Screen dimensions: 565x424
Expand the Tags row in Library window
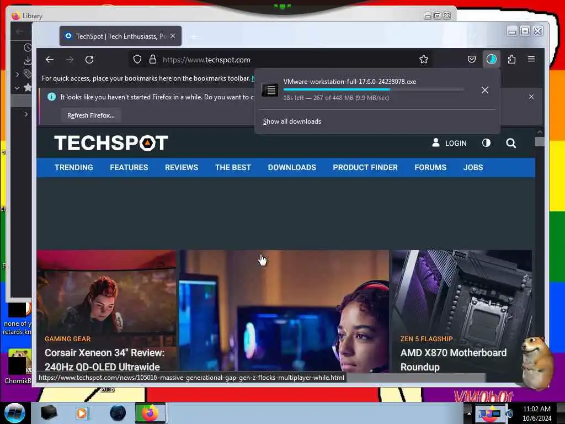click(x=17, y=75)
